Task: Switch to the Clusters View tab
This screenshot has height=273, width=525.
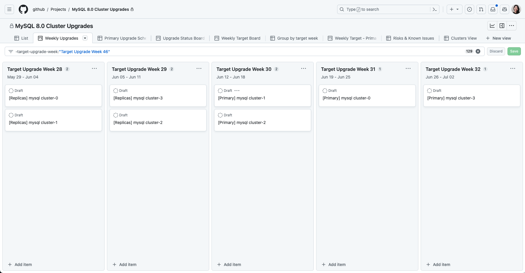Action: tap(460, 38)
